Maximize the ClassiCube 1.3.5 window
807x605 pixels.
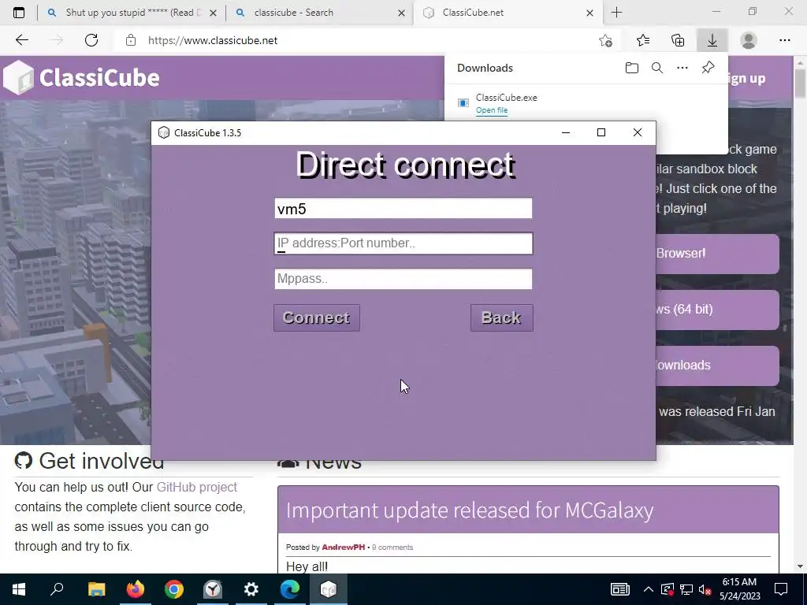click(x=601, y=132)
